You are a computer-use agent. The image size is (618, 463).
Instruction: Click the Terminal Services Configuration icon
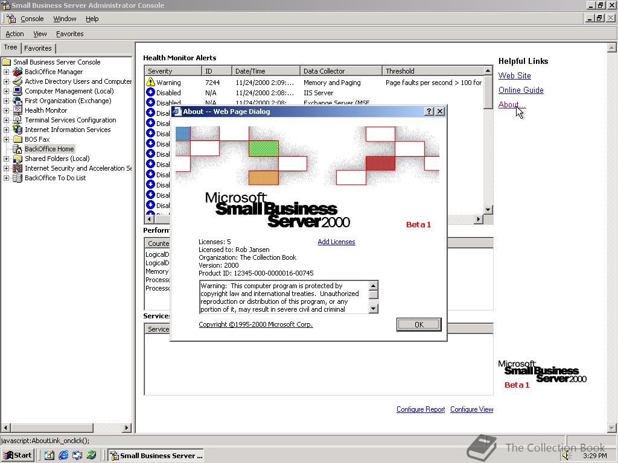pyautogui.click(x=18, y=120)
